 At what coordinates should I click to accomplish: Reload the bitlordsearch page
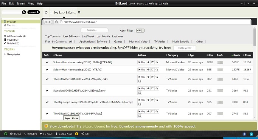pyautogui.click(x=56, y=22)
